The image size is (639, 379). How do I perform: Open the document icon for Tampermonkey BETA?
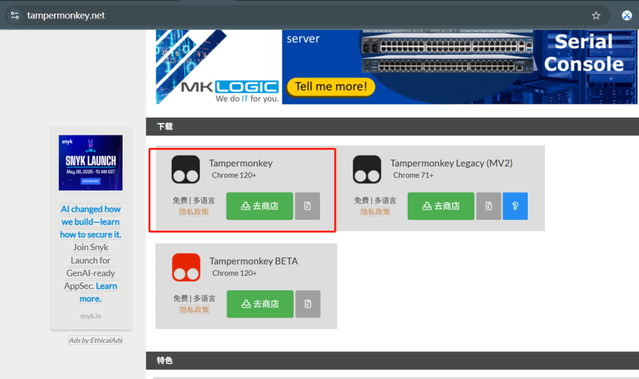click(308, 304)
